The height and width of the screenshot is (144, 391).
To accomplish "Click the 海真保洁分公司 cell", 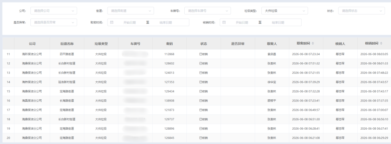I will click(x=32, y=101).
